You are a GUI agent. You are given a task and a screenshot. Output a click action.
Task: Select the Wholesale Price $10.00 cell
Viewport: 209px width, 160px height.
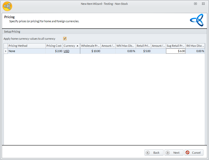tap(90, 51)
